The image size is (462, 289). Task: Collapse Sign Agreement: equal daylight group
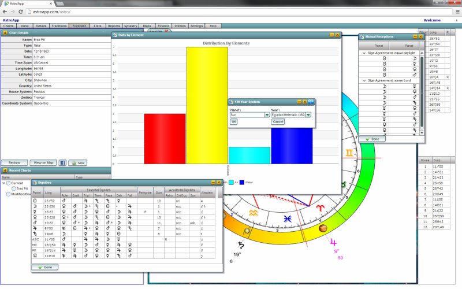pyautogui.click(x=364, y=53)
